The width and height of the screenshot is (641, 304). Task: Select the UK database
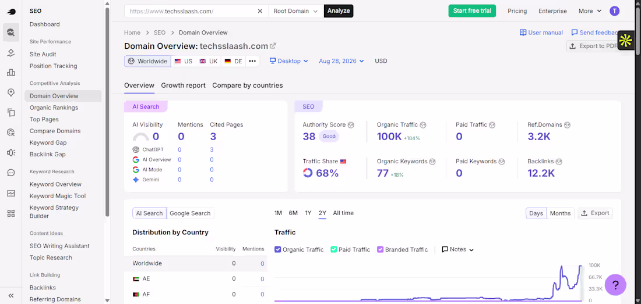pos(209,61)
